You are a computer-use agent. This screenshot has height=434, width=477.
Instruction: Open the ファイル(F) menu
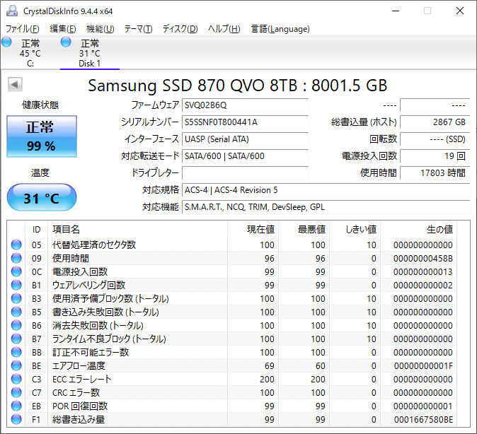pos(22,29)
